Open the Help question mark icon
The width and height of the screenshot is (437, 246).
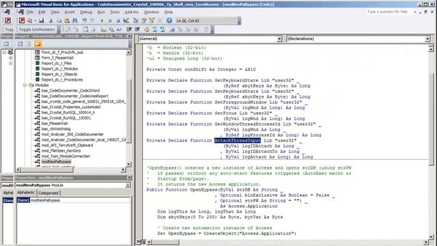[169, 20]
